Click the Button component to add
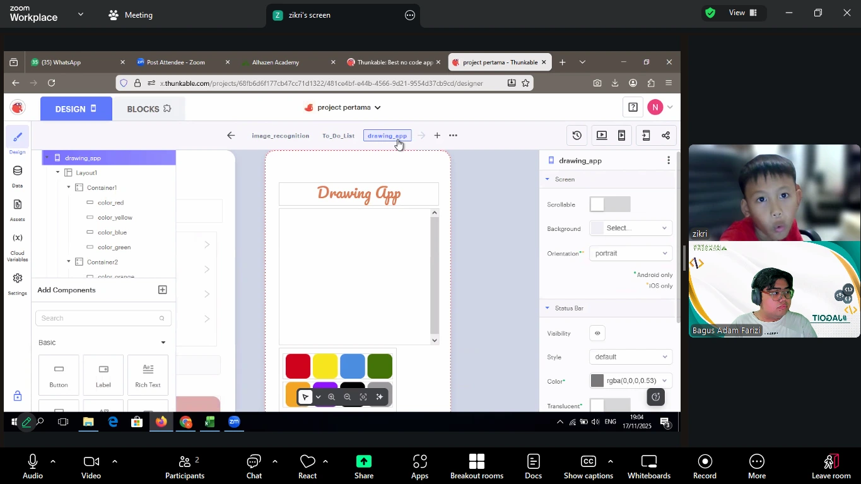This screenshot has height=484, width=861. pos(59,375)
